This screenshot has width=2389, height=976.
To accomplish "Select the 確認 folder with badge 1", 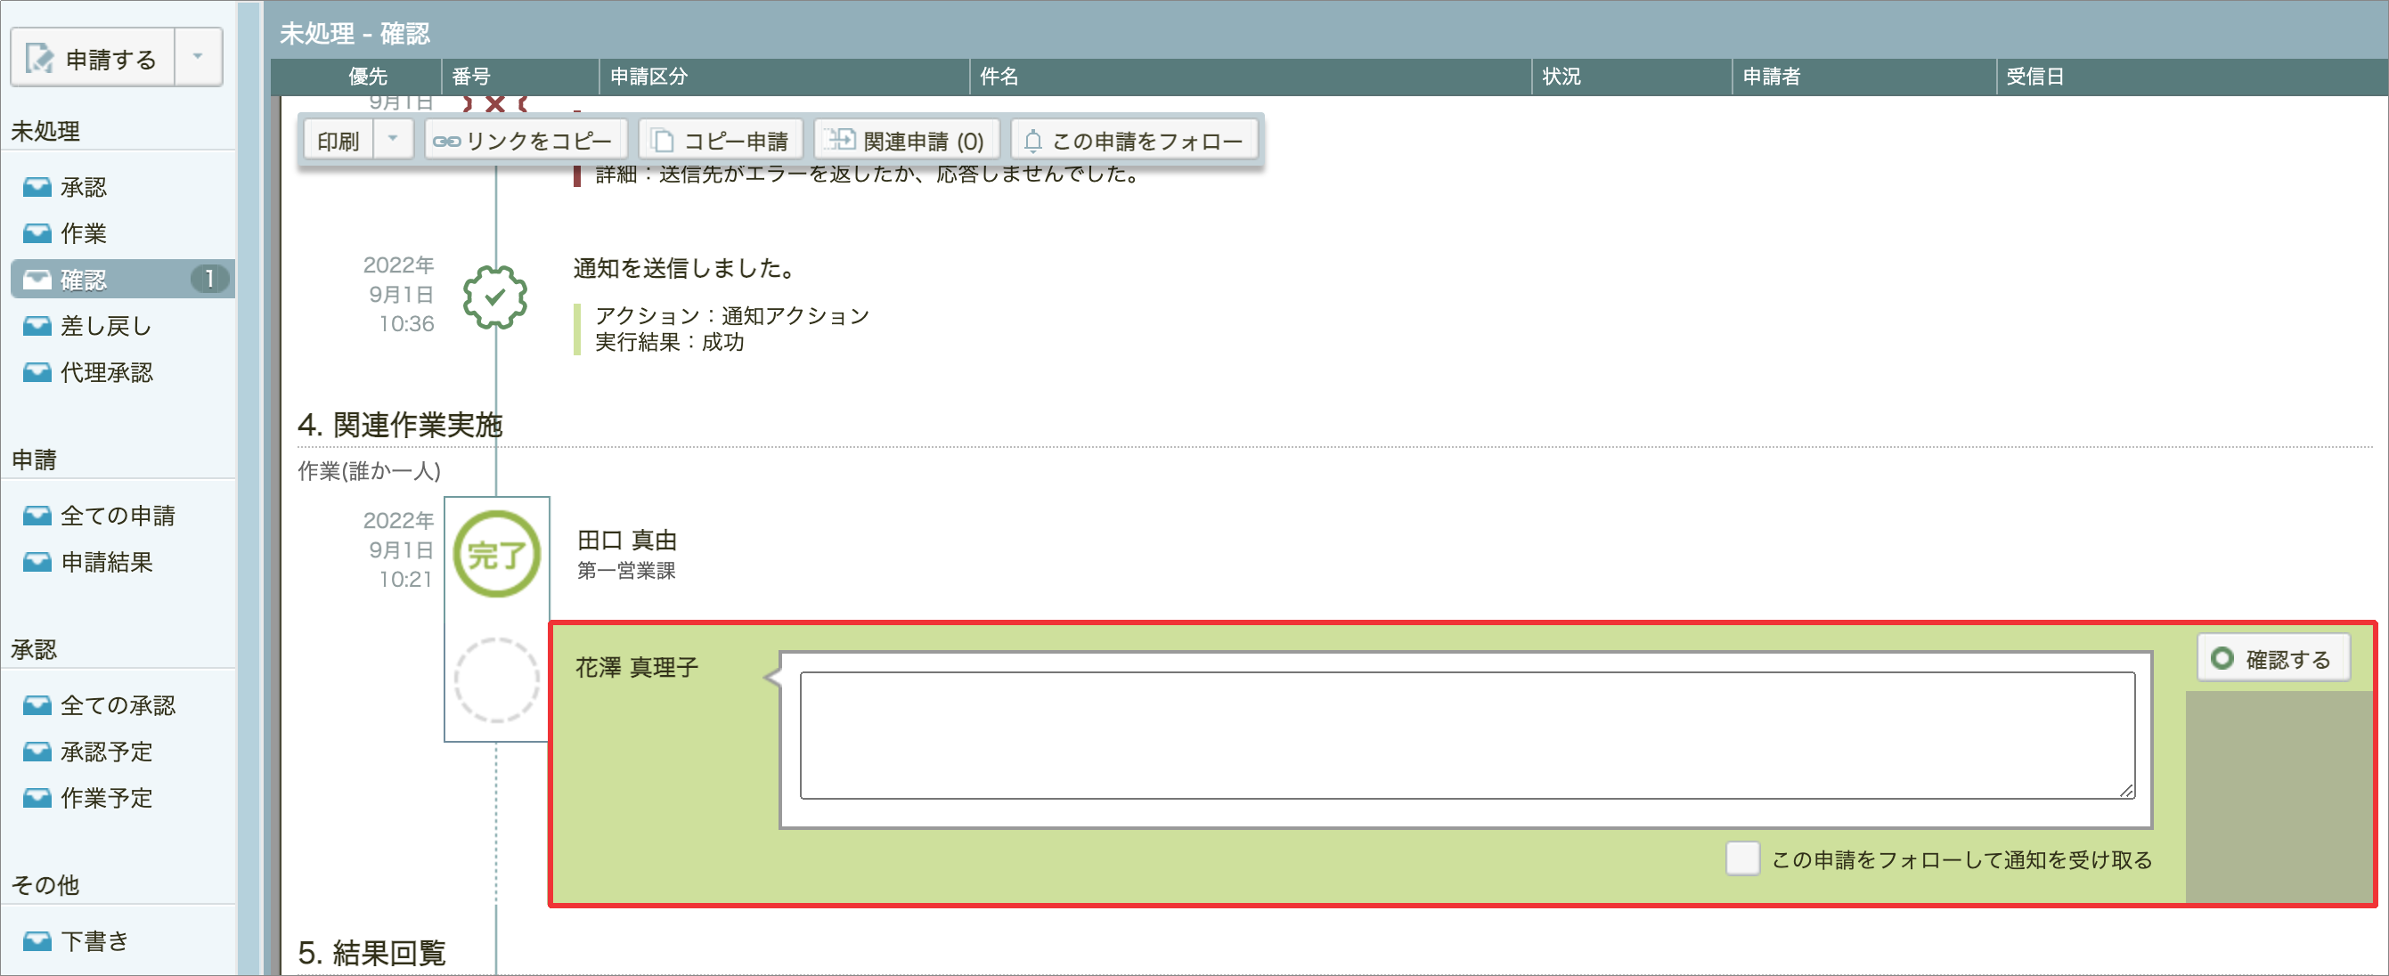I will (122, 279).
